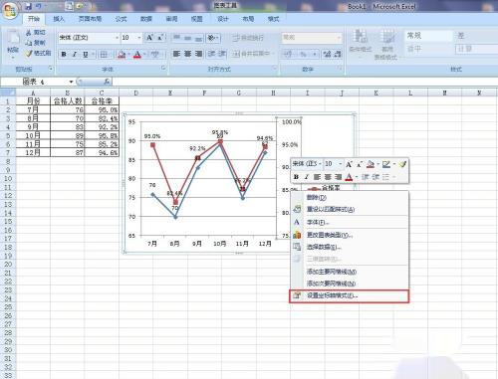Click the ribbon cell borders icon
The width and height of the screenshot is (498, 379).
[x=104, y=54]
